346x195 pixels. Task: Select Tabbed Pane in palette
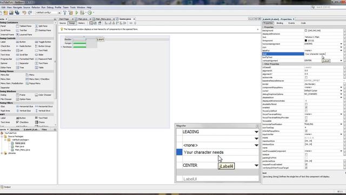click(x=24, y=26)
